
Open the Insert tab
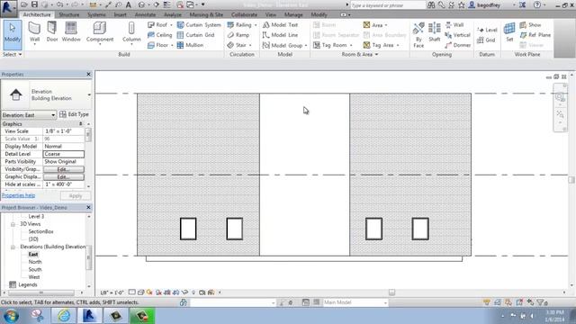pos(120,14)
